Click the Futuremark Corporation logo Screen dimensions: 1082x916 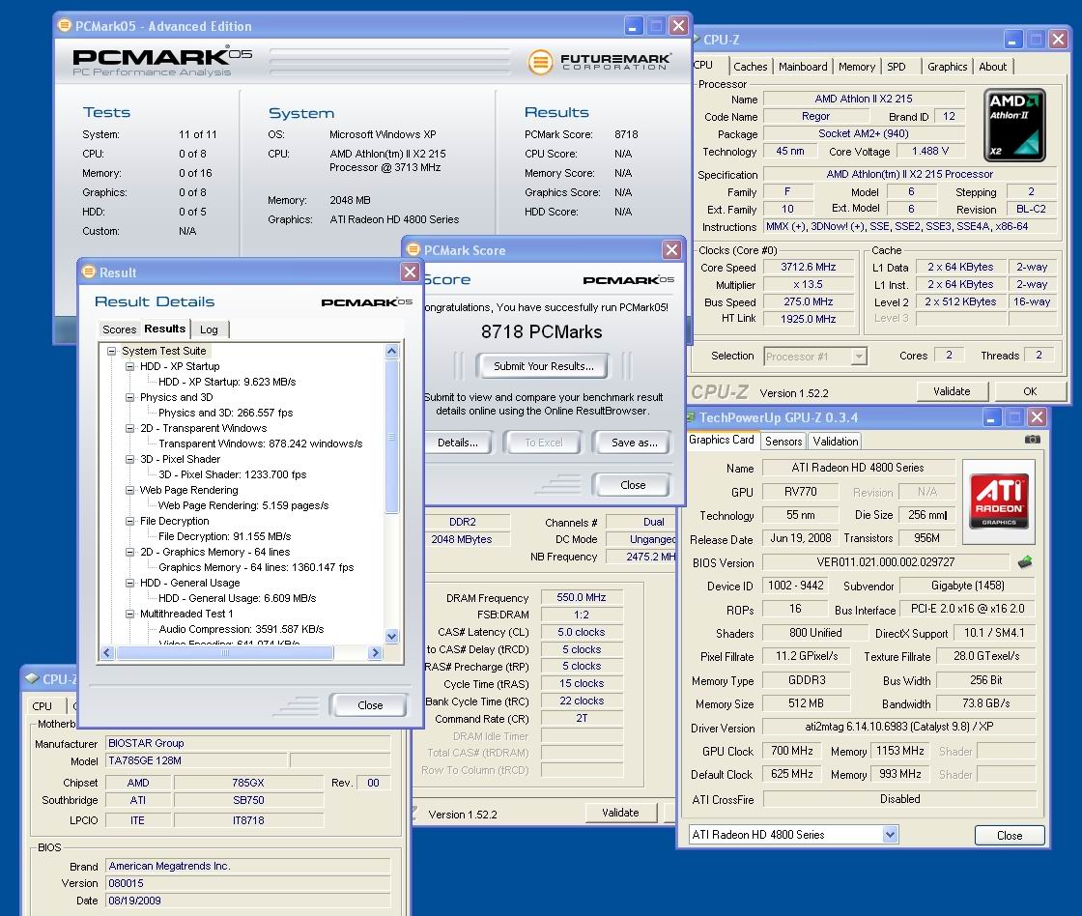click(x=599, y=62)
